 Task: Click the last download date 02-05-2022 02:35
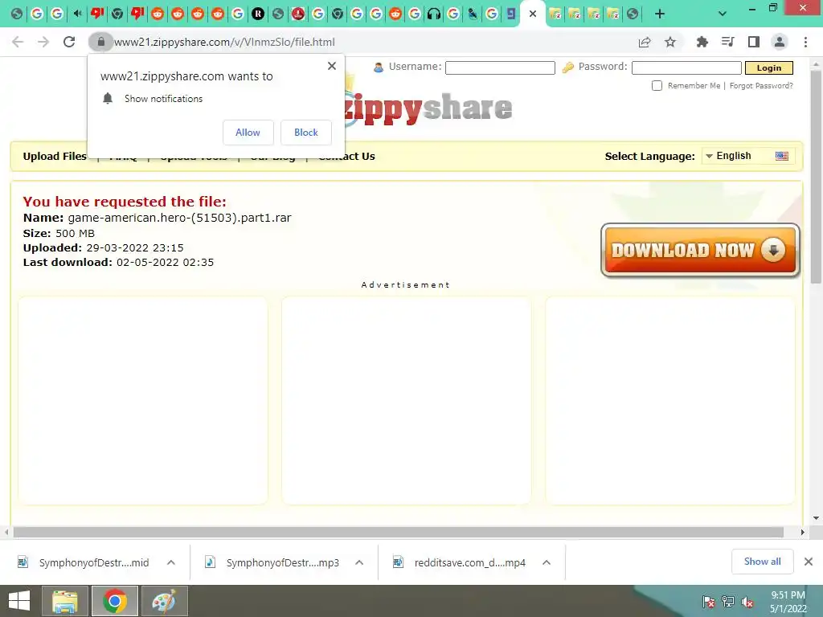pos(166,263)
